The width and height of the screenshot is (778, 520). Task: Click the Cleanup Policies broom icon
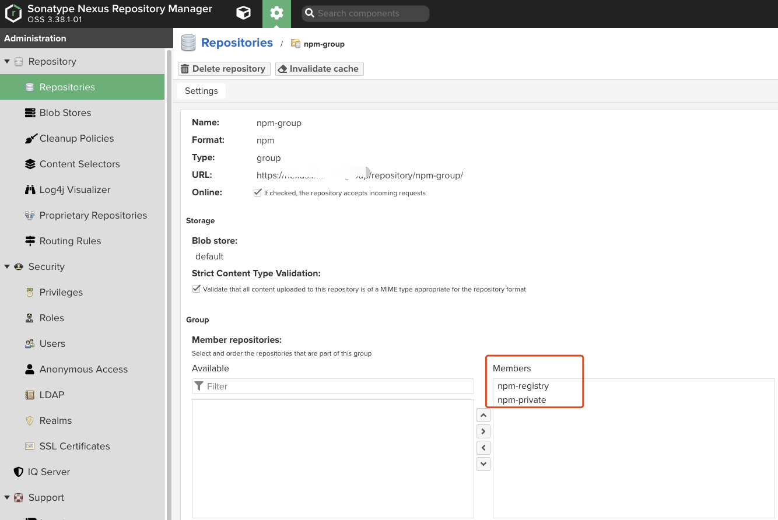[x=30, y=138]
